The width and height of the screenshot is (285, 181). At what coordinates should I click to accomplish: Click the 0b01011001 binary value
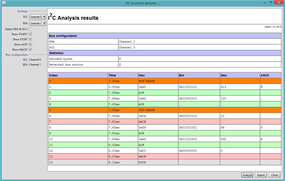point(188,128)
